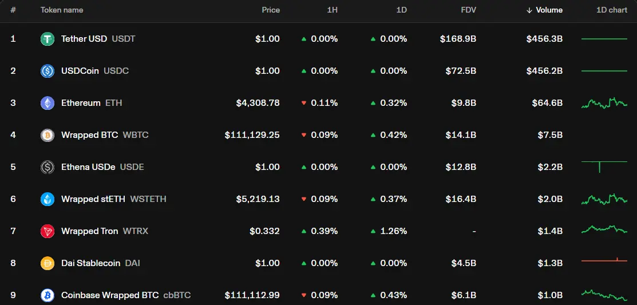Click the Wrapped BTC token icon
The width and height of the screenshot is (637, 305).
click(48, 135)
